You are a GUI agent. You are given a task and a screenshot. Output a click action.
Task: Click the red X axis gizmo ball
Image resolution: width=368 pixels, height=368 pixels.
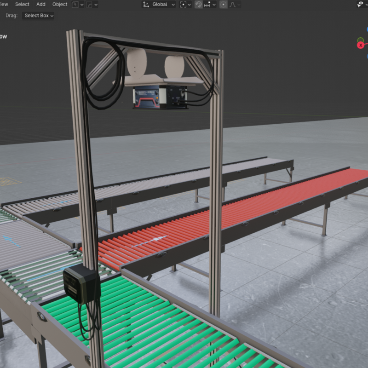point(361,45)
